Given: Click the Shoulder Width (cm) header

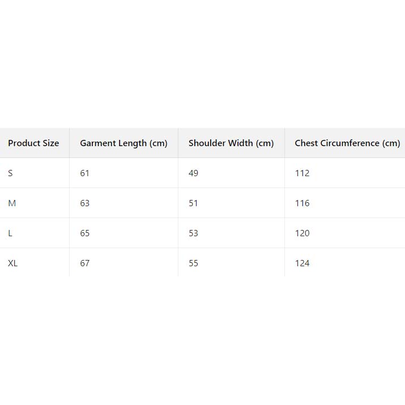Looking at the screenshot, I should tap(231, 143).
